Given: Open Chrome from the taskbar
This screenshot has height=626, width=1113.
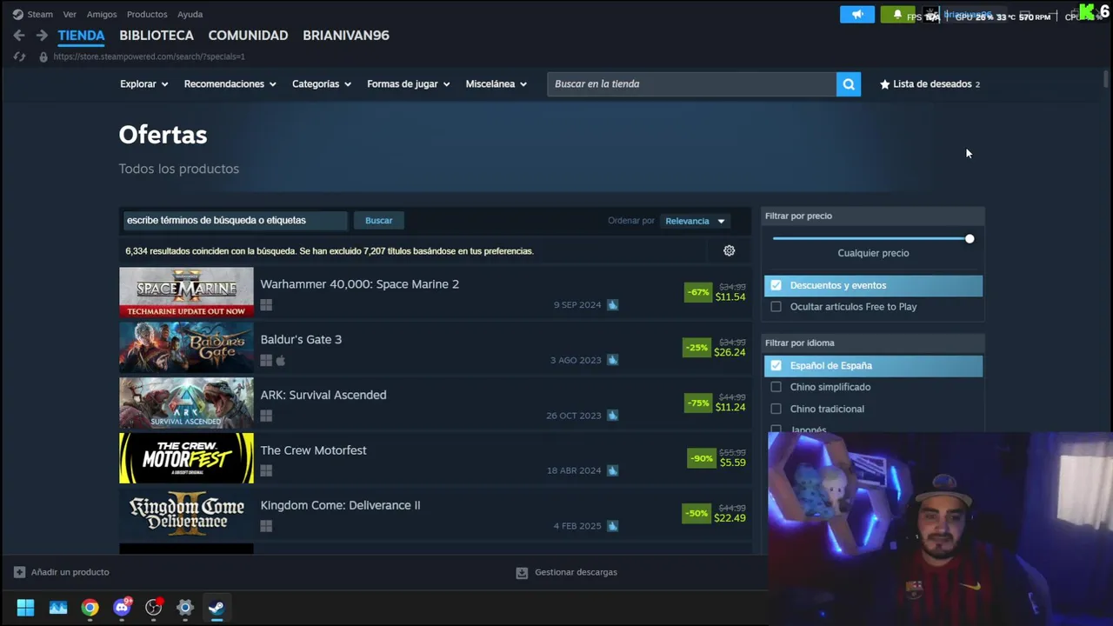Looking at the screenshot, I should 90,608.
